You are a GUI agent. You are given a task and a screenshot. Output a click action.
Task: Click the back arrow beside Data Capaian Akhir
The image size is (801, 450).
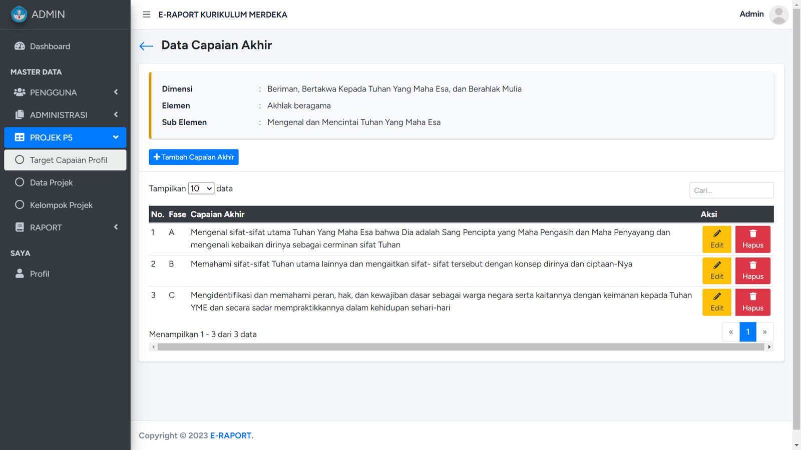click(x=146, y=46)
